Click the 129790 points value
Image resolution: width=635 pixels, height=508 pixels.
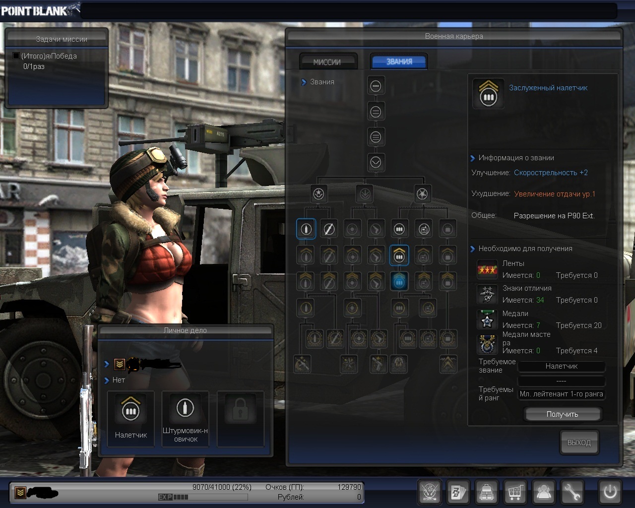pos(349,487)
